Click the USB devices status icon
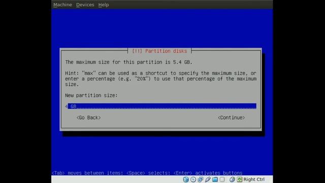This screenshot has height=183, width=325. click(x=208, y=179)
